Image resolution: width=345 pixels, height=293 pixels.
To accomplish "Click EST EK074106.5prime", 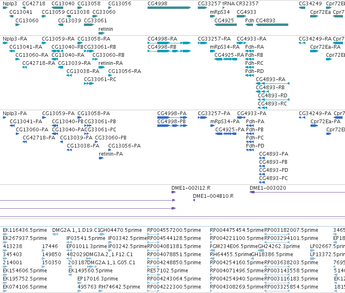I will click(x=25, y=287).
